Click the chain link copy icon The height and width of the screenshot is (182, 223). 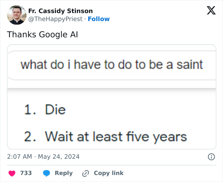85,173
